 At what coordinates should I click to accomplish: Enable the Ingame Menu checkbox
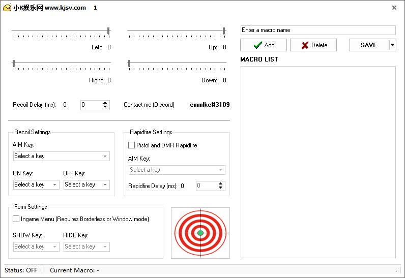(x=16, y=219)
